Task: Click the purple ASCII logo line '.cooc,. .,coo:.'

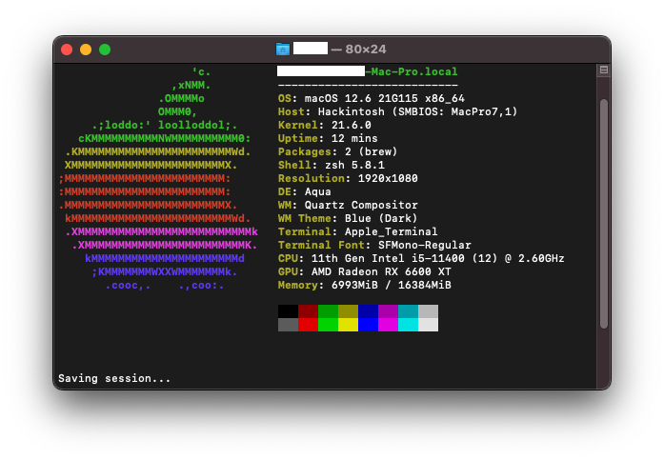Action: click(x=164, y=285)
